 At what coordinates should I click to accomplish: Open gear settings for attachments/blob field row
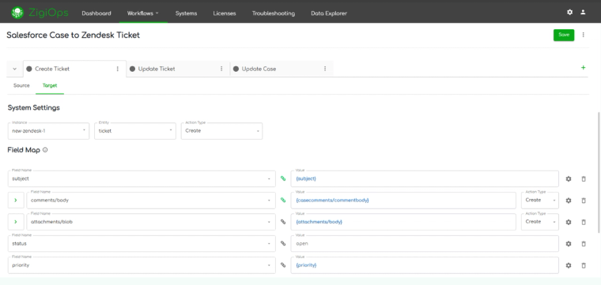[x=569, y=222]
